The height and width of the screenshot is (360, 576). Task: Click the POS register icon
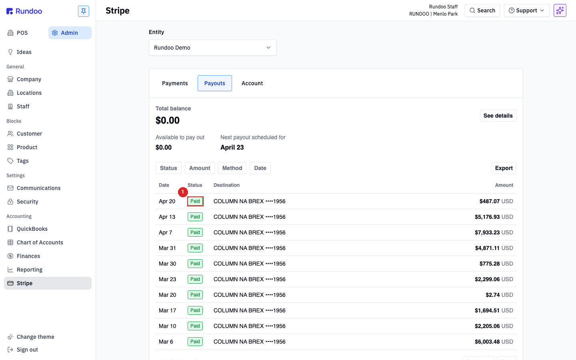[x=10, y=33]
